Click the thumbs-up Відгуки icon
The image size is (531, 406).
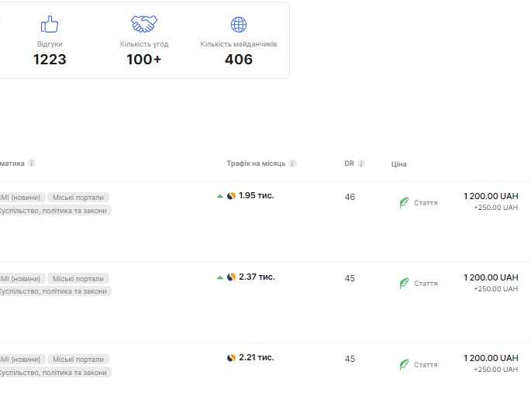tap(50, 24)
